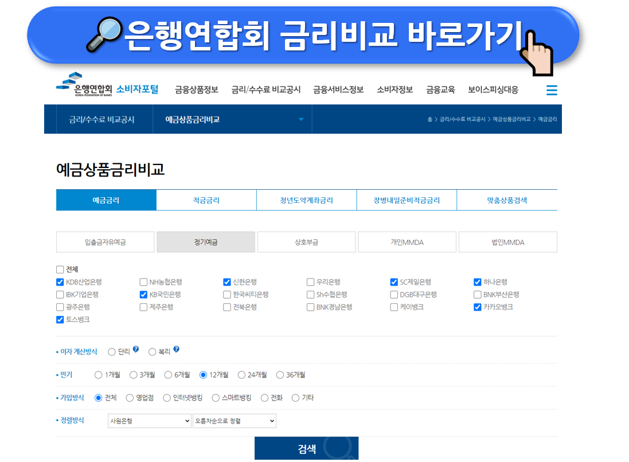The height and width of the screenshot is (462, 629).
Task: Check DGB대구은행 checkbox
Action: click(394, 295)
